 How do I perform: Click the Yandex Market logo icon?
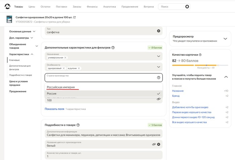click(x=7, y=6)
